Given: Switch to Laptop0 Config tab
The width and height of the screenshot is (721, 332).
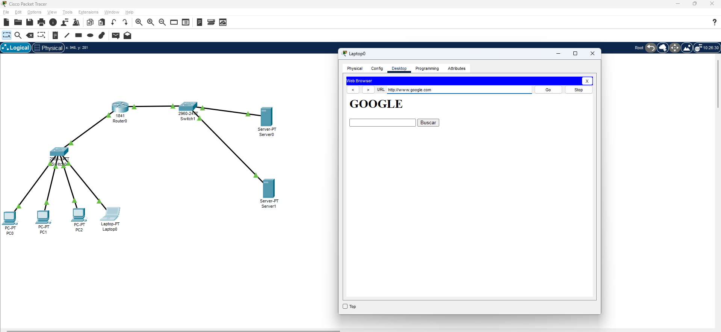Looking at the screenshot, I should 377,68.
